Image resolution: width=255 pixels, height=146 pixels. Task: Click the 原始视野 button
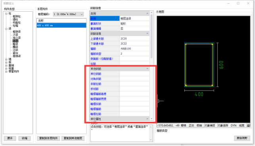tap(242, 138)
